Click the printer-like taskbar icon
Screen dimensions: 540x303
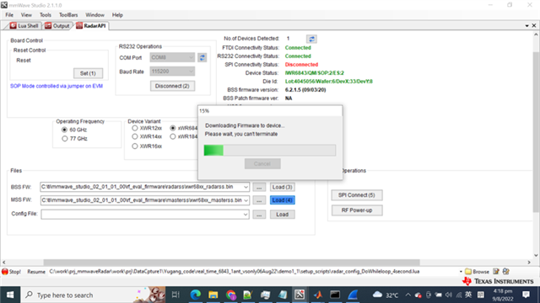click(x=265, y=295)
